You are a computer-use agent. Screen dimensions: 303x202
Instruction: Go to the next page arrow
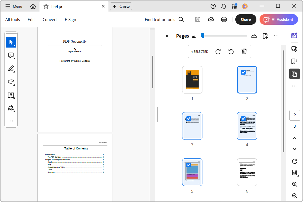[295, 149]
